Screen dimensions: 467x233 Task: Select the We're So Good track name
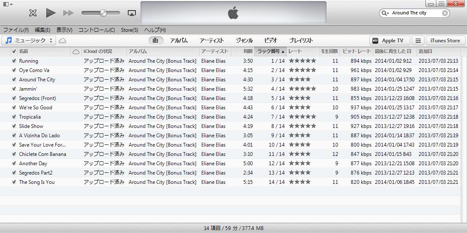click(x=35, y=108)
